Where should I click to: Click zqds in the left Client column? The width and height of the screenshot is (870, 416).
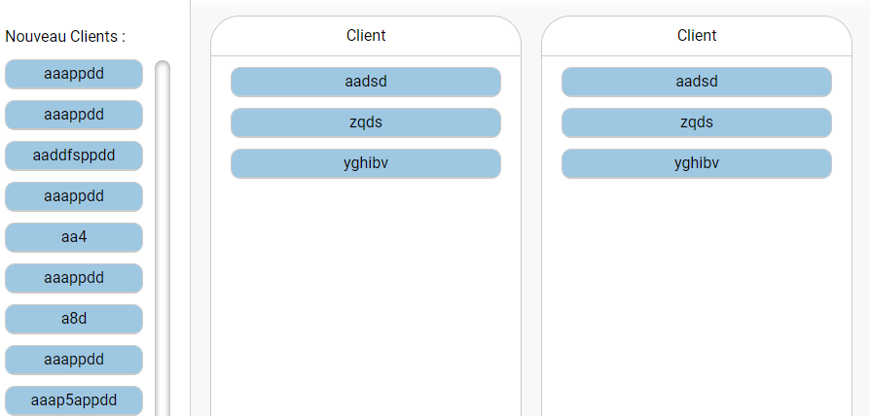coord(366,122)
